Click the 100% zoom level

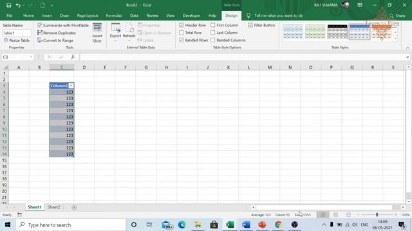[x=405, y=215]
